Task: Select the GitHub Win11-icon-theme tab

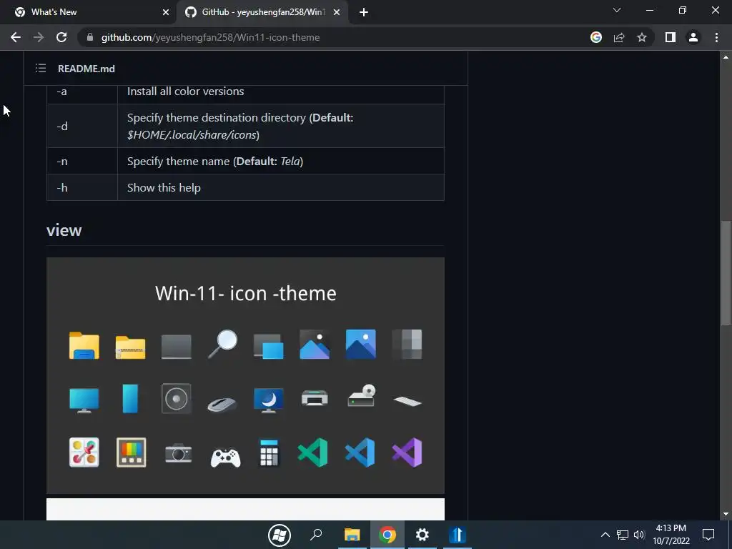Action: pos(262,12)
